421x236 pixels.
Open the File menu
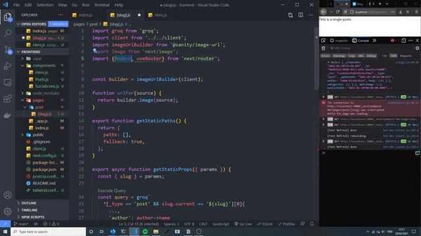tap(16, 5)
